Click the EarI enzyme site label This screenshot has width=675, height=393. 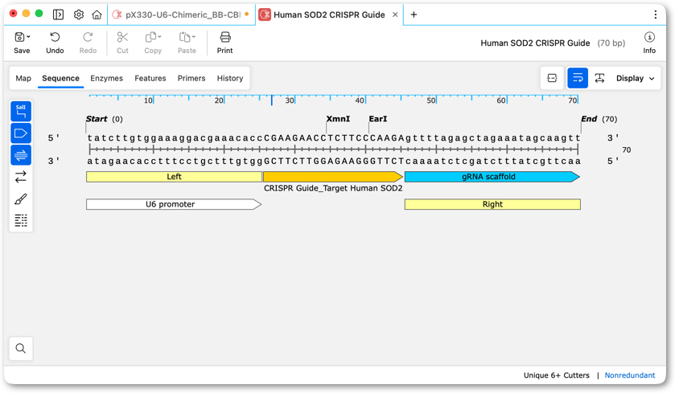(378, 119)
